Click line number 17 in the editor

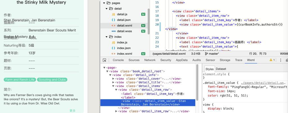(x=157, y=11)
